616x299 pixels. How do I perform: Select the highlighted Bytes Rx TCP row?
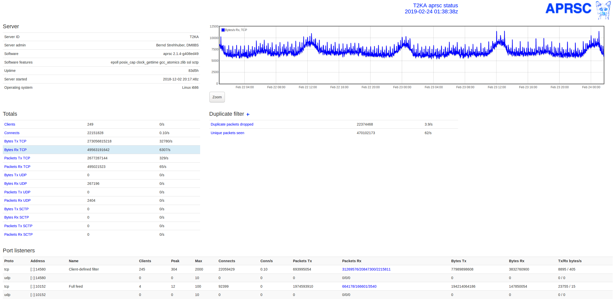15,150
